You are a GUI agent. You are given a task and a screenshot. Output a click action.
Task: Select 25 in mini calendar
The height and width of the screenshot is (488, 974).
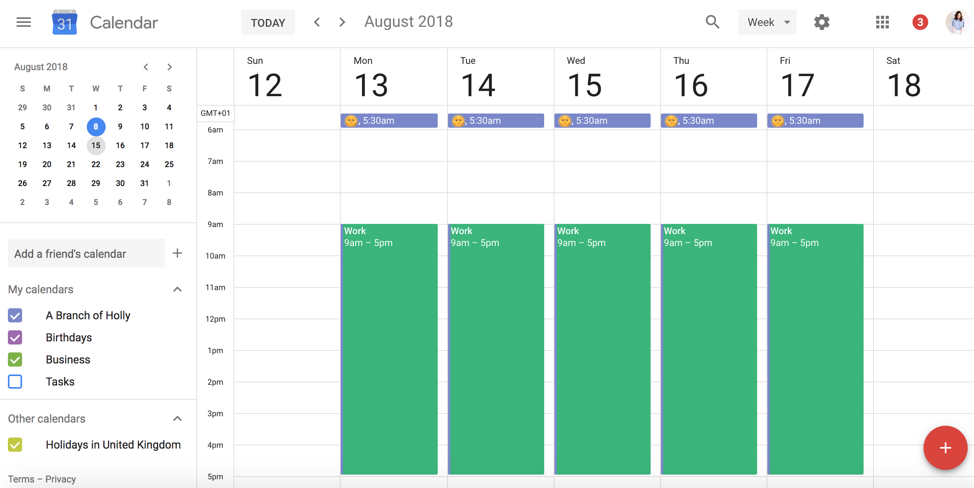169,164
